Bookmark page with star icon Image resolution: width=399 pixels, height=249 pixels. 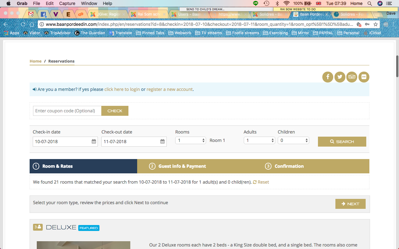pos(376,24)
